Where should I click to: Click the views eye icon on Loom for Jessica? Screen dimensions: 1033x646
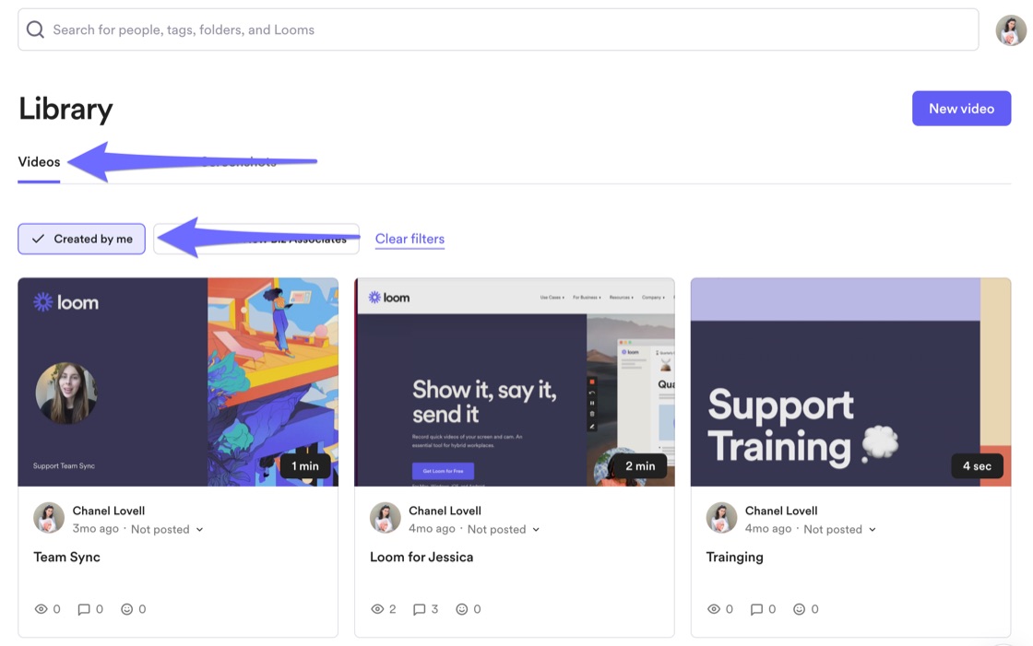click(x=377, y=609)
